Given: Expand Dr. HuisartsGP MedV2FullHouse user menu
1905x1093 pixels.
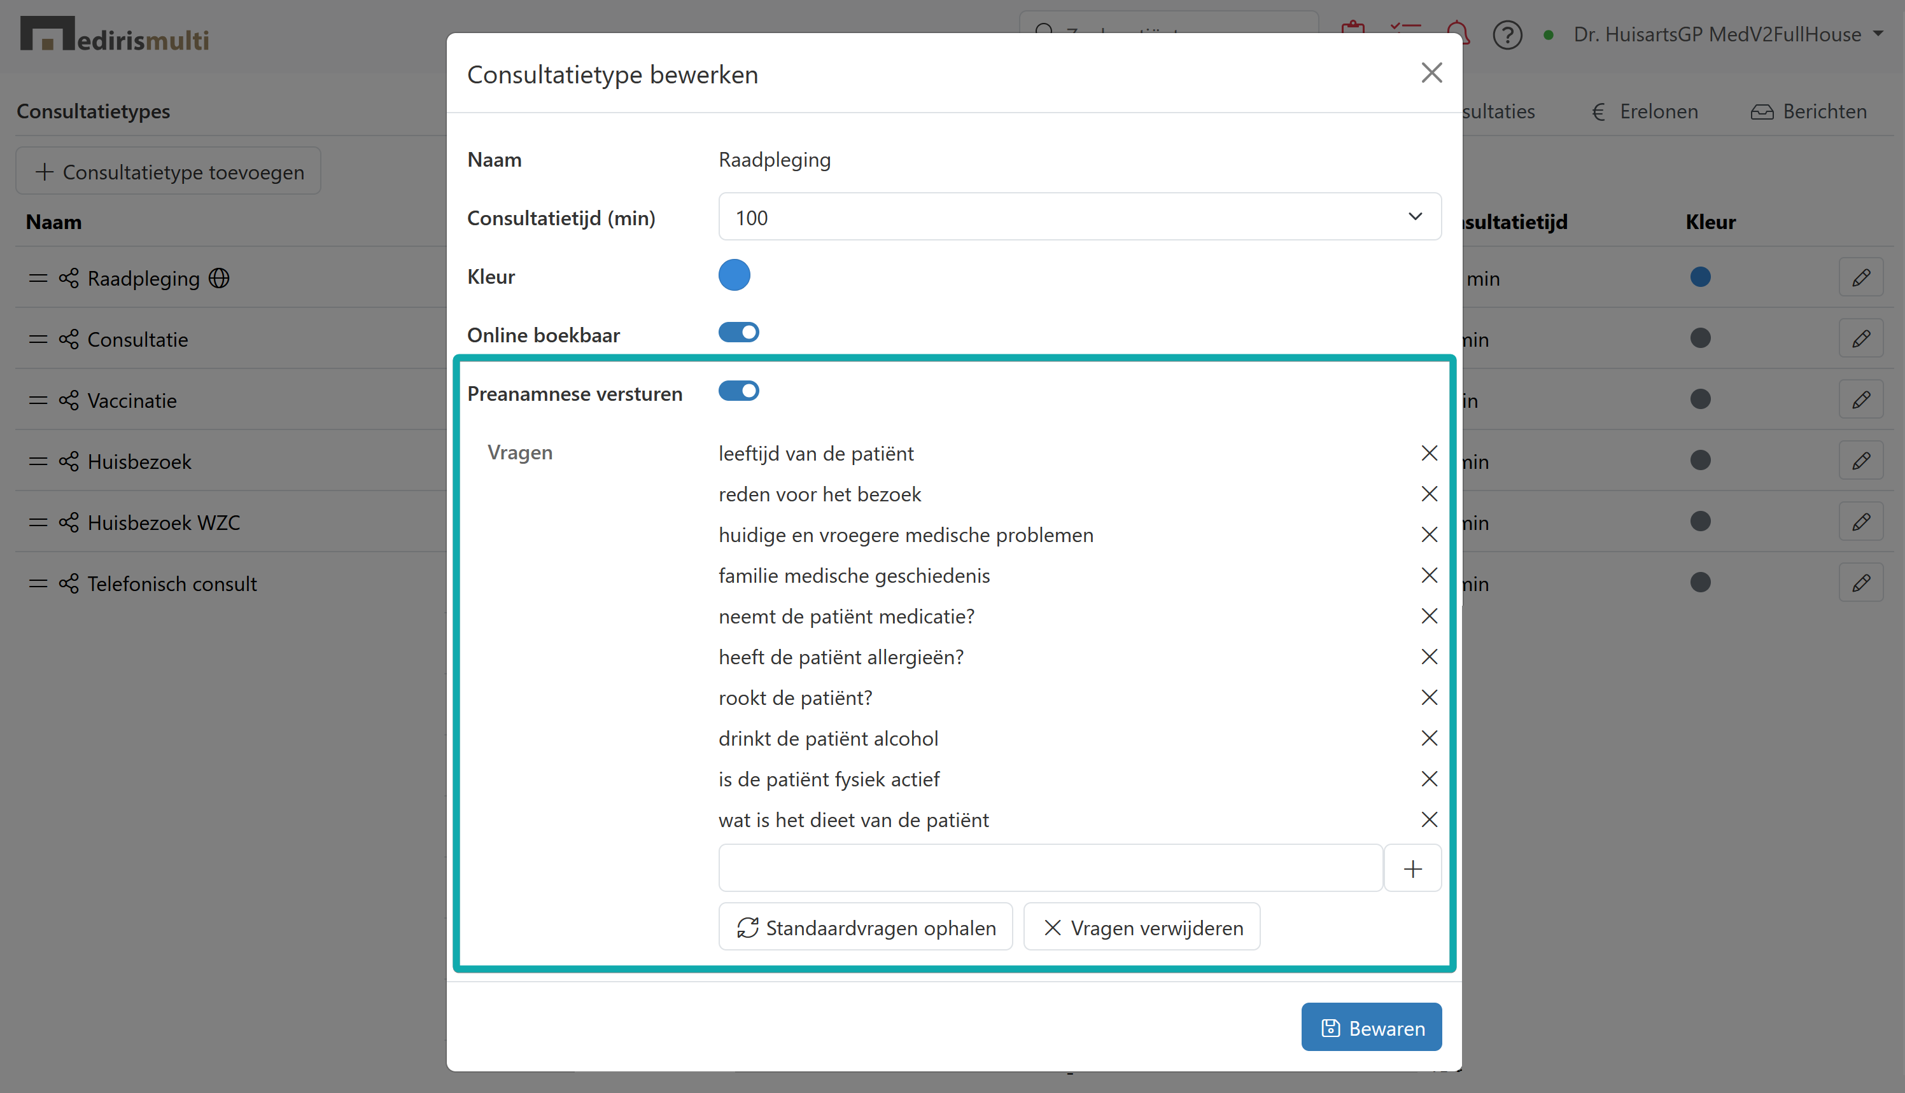Looking at the screenshot, I should pos(1727,34).
